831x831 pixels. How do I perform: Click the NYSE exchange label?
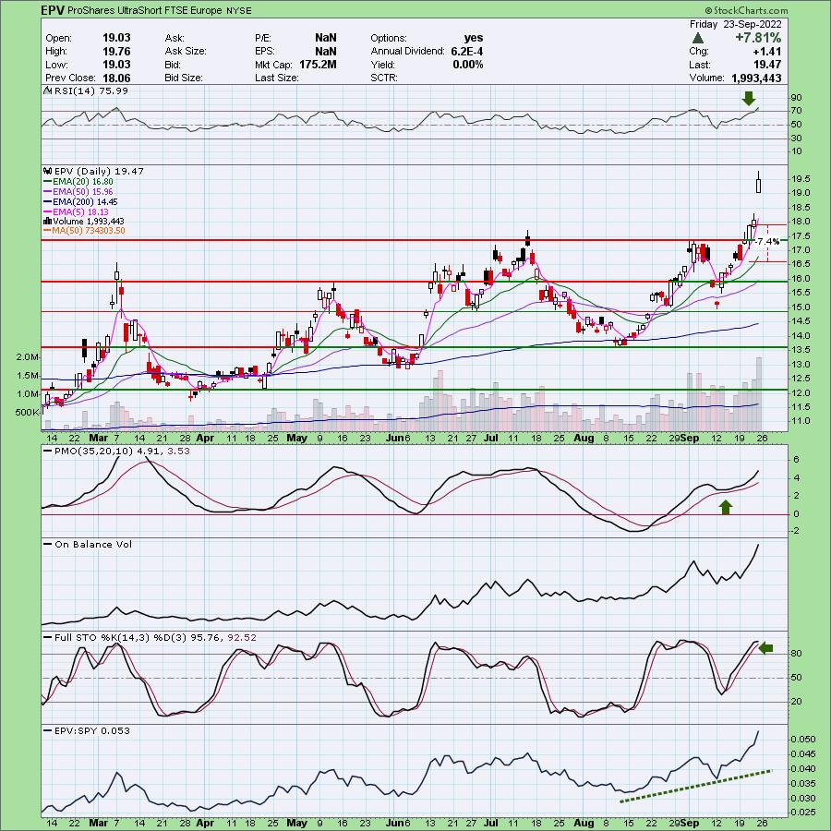tap(239, 10)
